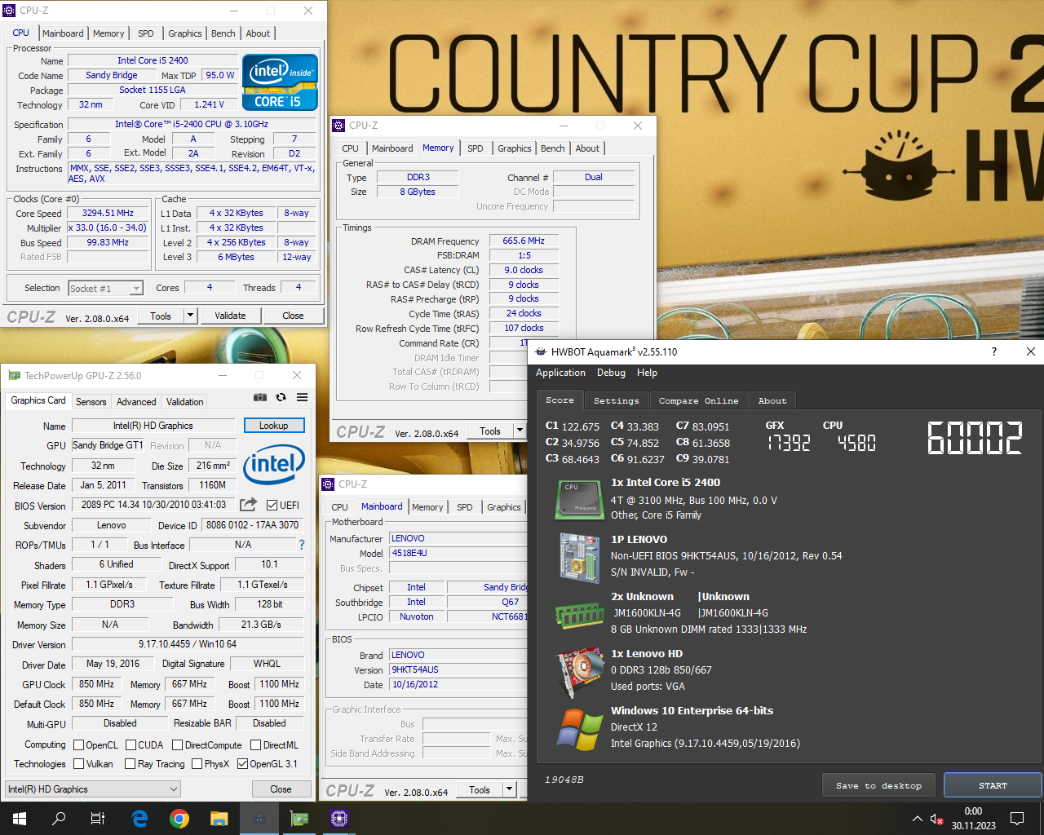Screen dimensions: 1044x835
Task: Click the BIOS version share icon in GPU-Z
Action: point(249,505)
